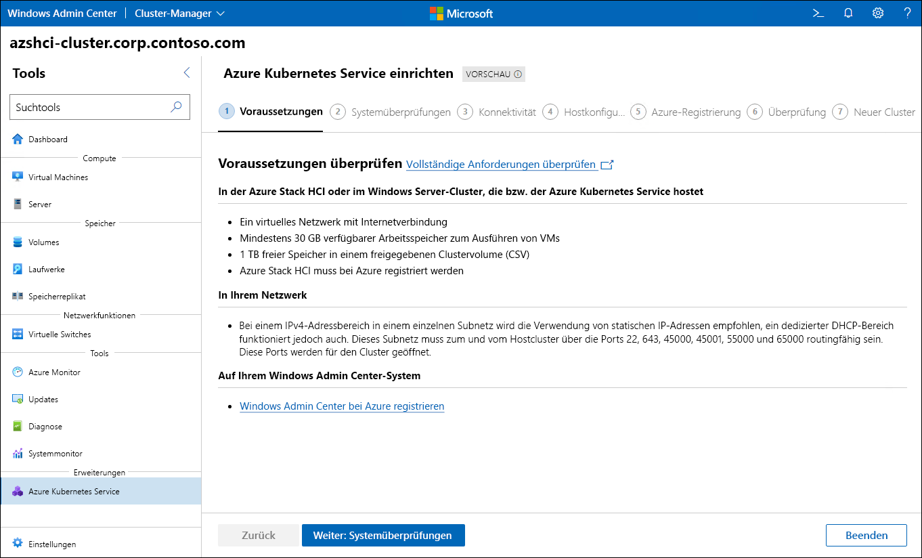This screenshot has width=922, height=558.
Task: Focus the Suchtools search field
Action: click(100, 107)
